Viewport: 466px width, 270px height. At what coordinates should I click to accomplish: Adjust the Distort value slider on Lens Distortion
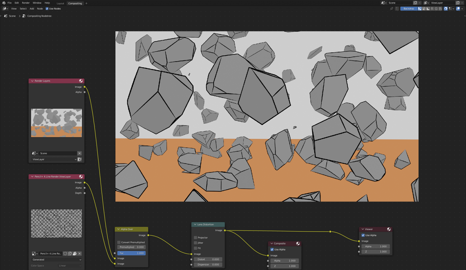pos(208,259)
